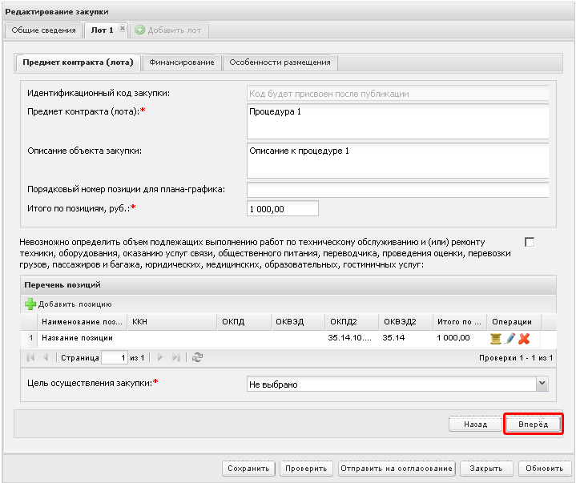Focus the Идентификационный код закупки field
This screenshot has height=483, width=576.
pos(398,94)
